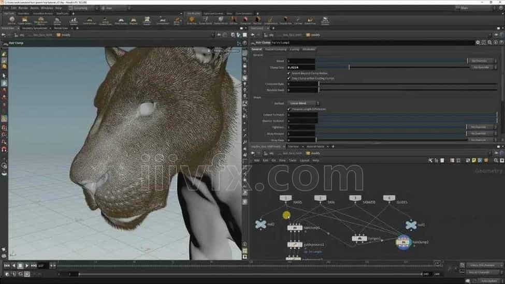Jump to first frame on the playbar
Image resolution: width=505 pixels, height=284 pixels.
pos(7,266)
